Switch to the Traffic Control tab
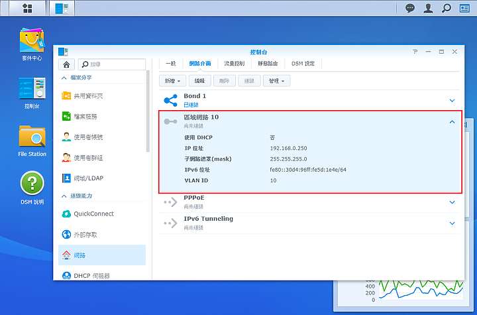The width and height of the screenshot is (477, 315). (x=235, y=64)
